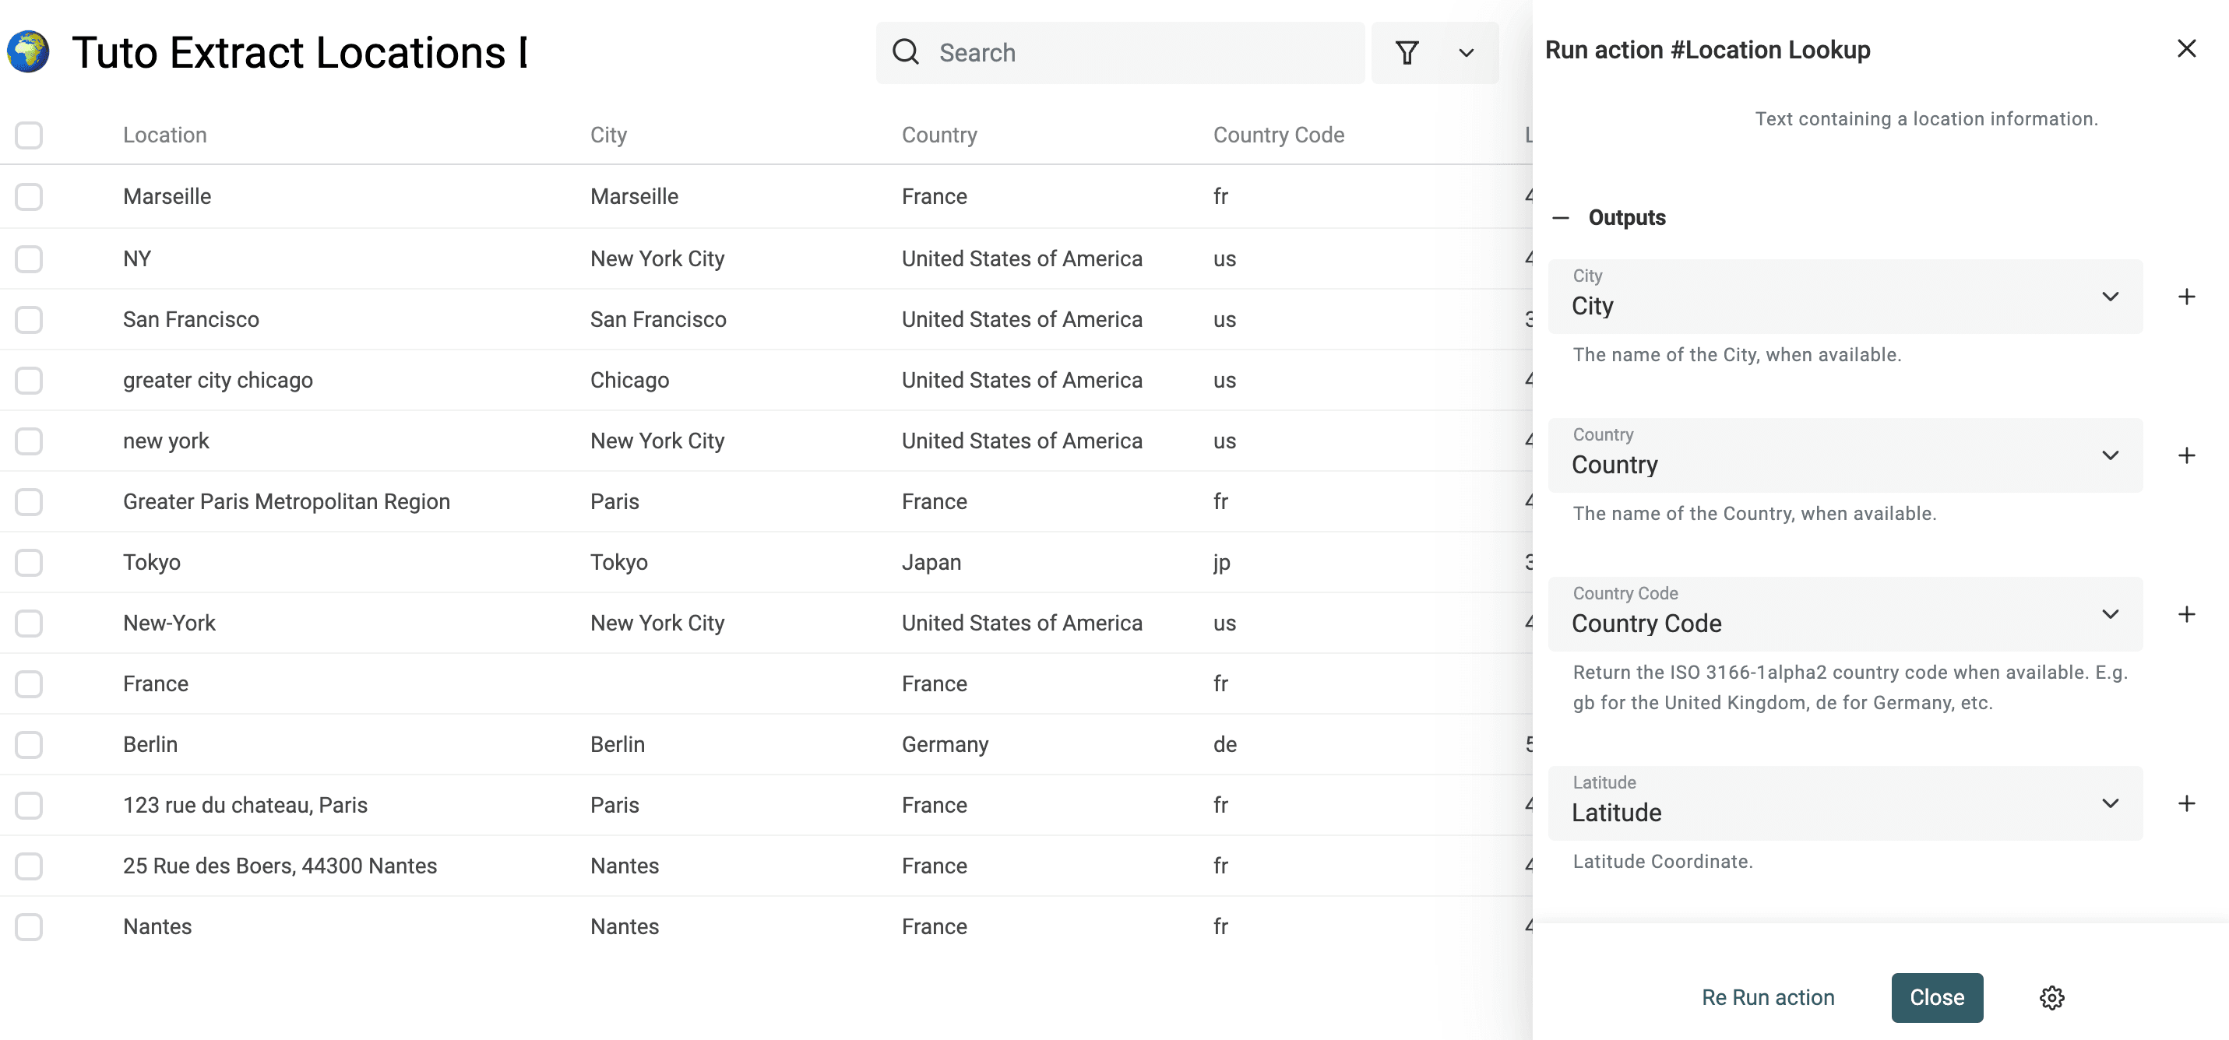The image size is (2229, 1040).
Task: Click the Japan country cell
Action: pyautogui.click(x=931, y=562)
